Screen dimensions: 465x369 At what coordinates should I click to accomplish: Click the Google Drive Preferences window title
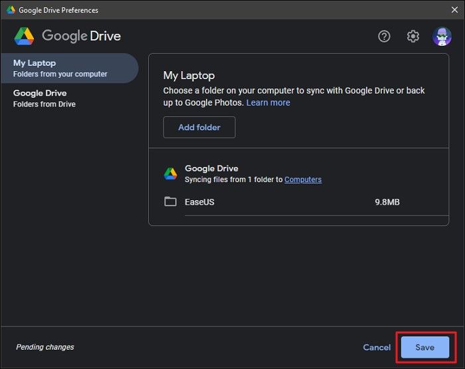click(58, 10)
